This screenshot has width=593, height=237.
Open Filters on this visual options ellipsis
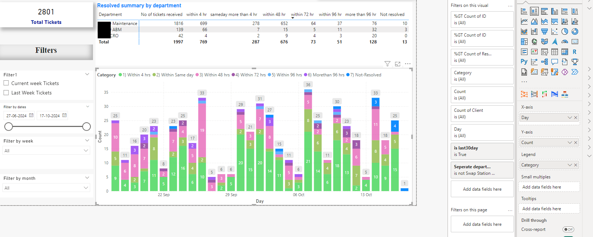point(510,6)
